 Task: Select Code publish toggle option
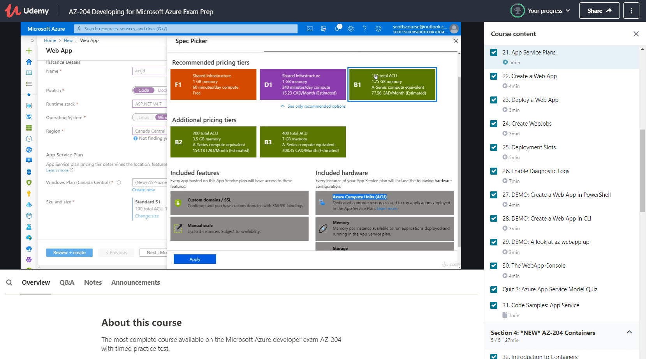(x=144, y=90)
